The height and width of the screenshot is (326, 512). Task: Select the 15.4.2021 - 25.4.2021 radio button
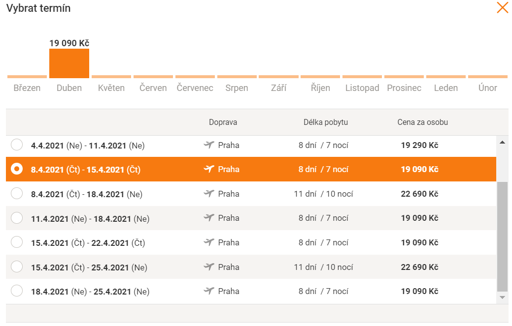coord(17,267)
